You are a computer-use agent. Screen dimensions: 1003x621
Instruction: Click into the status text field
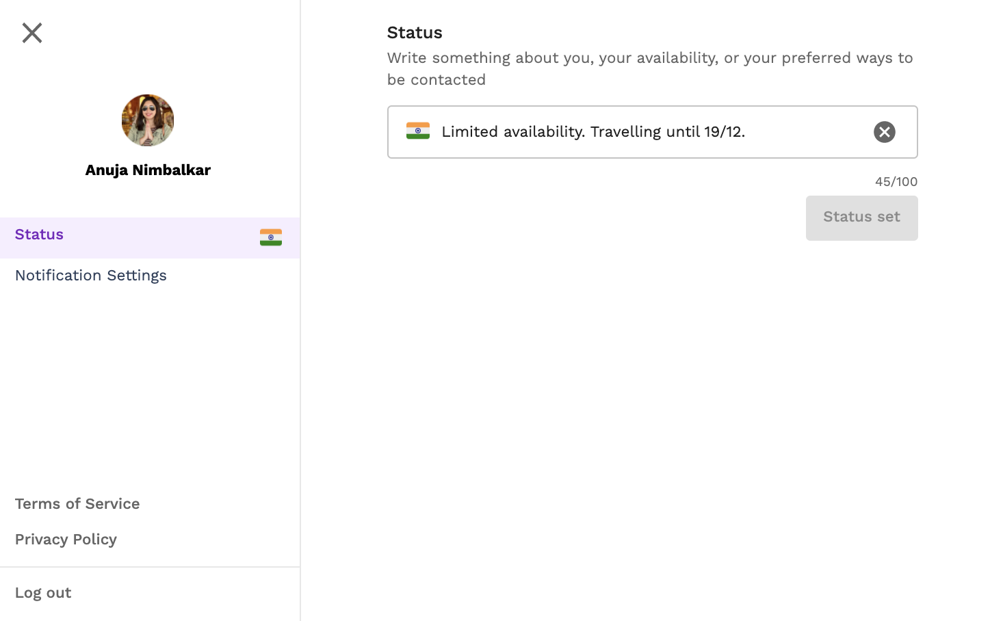(652, 132)
